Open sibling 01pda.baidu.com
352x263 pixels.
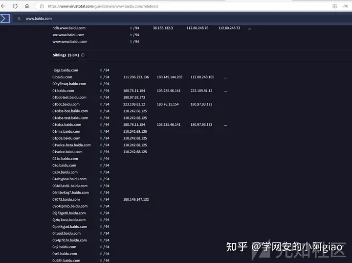coord(66,138)
